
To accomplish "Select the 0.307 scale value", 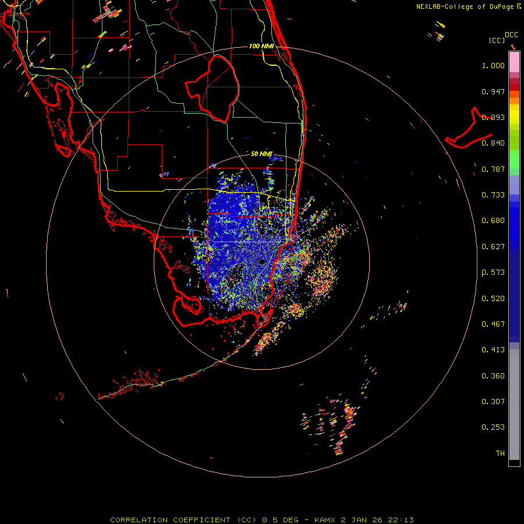I will [493, 402].
